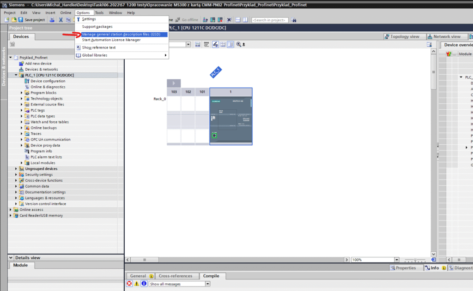This screenshot has height=291, width=473.
Task: Expand the Program blocks tree node
Action: tap(22, 93)
